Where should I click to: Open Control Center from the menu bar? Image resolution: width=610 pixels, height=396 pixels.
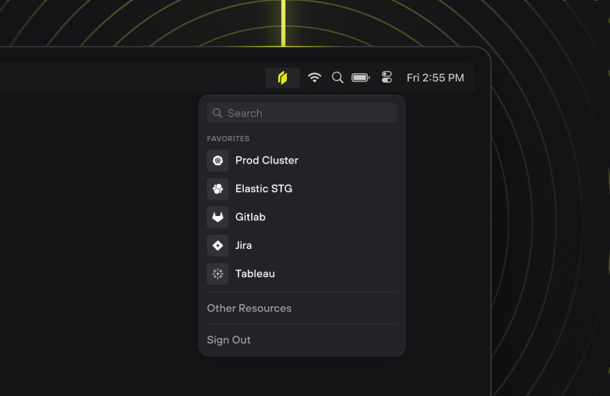pos(386,78)
